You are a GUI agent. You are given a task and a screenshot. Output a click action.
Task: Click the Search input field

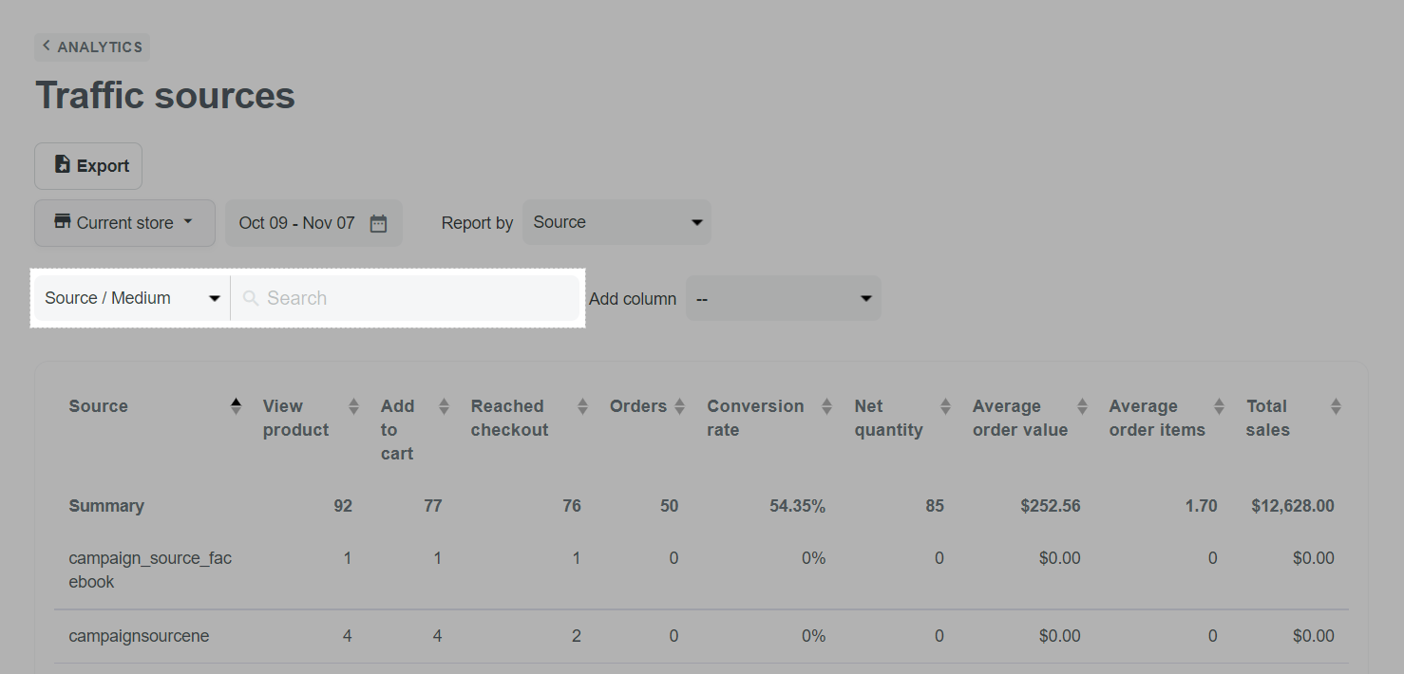407,298
